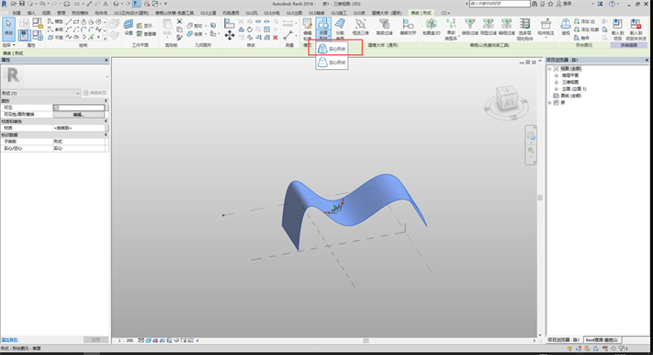Choose 空心形状 from the dropdown menu
This screenshot has height=355, width=653.
(332, 63)
